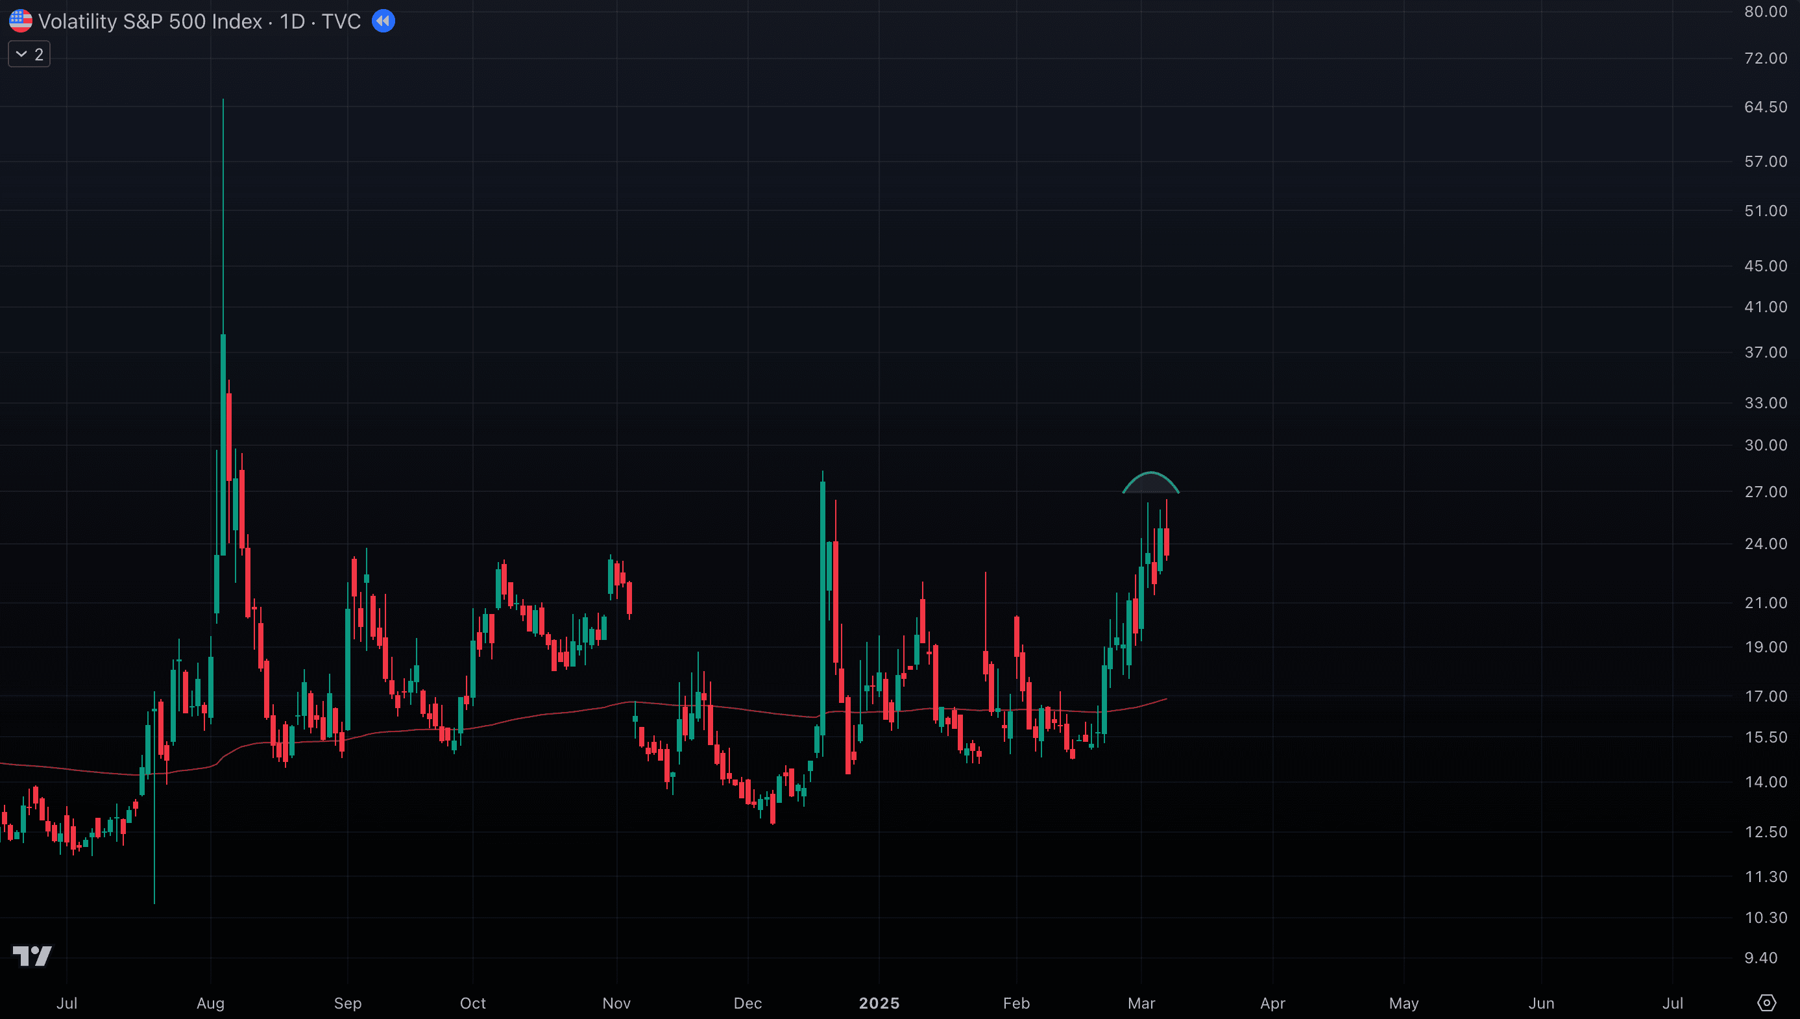The width and height of the screenshot is (1800, 1019).
Task: Click the TradingView logo watermark
Action: (32, 955)
